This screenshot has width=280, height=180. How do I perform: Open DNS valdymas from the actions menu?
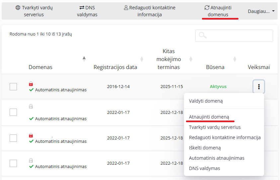coord(204,168)
